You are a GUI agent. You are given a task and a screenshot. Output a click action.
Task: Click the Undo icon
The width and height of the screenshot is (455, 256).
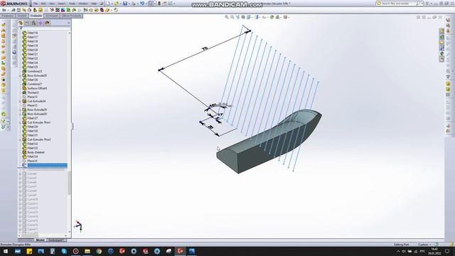tap(142, 4)
